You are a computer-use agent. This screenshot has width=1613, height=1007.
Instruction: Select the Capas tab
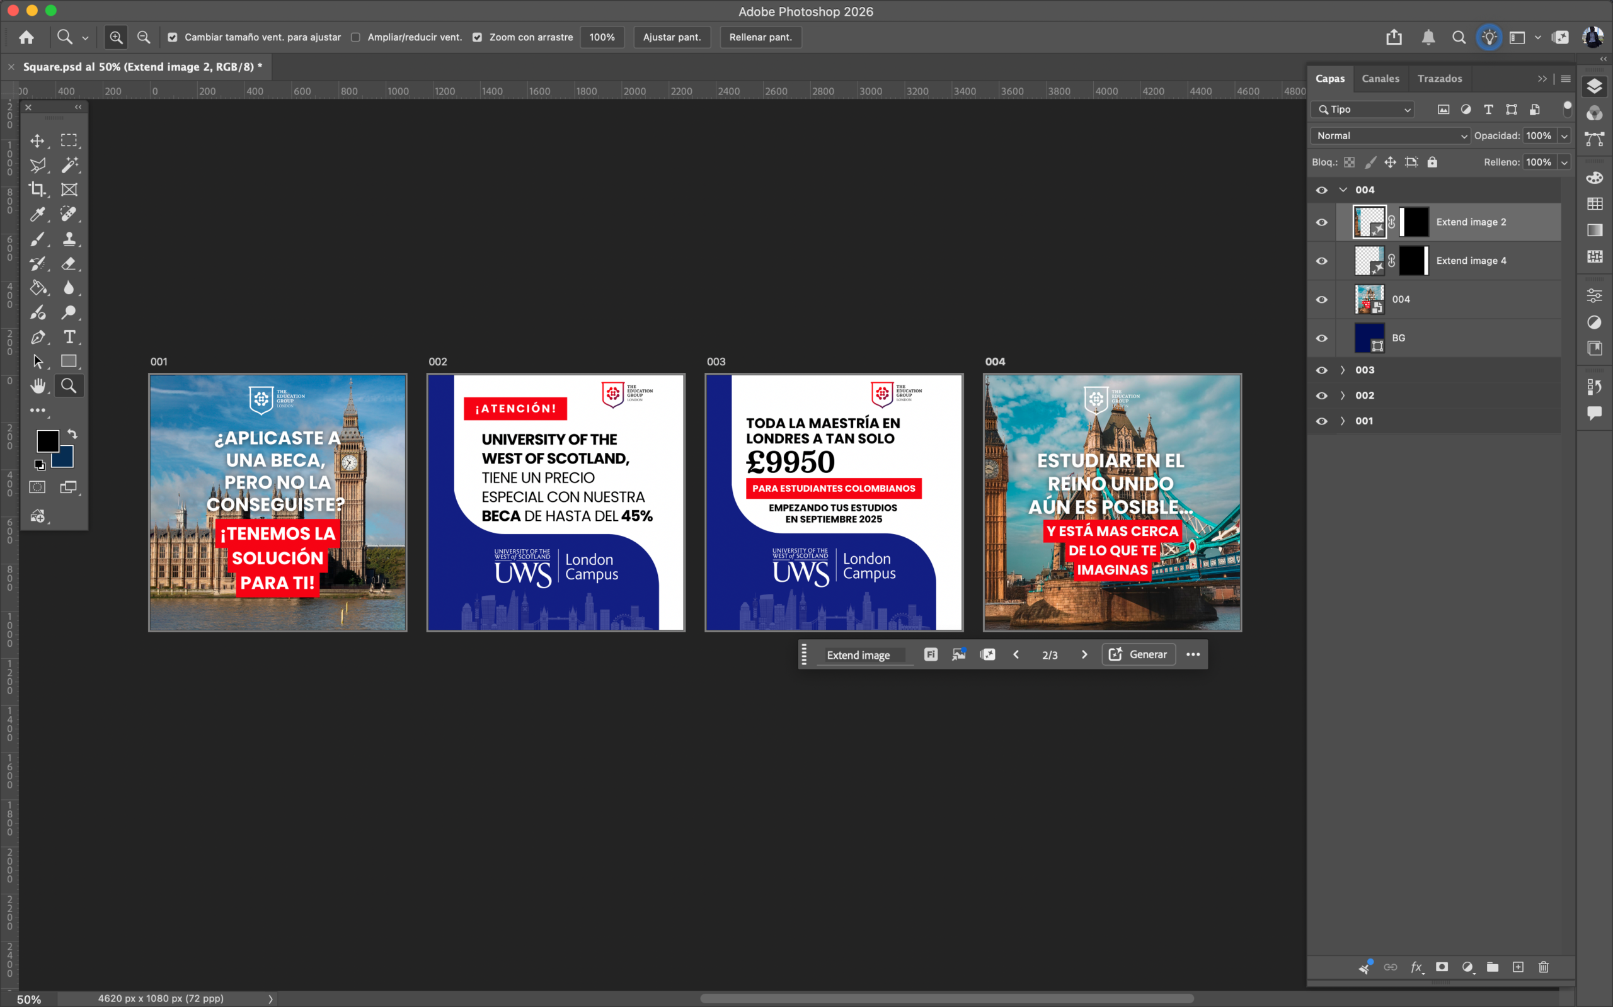tap(1330, 79)
